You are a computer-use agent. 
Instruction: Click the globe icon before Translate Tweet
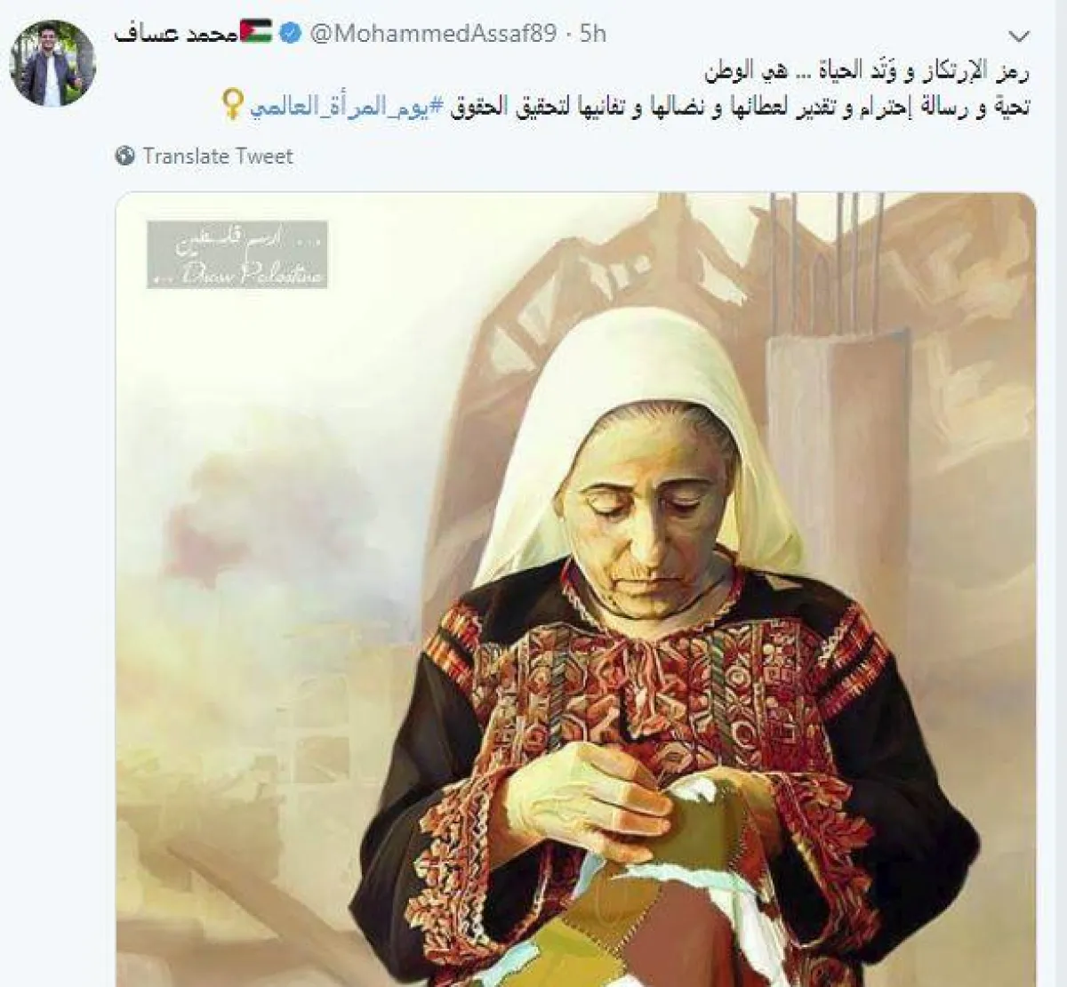[124, 156]
